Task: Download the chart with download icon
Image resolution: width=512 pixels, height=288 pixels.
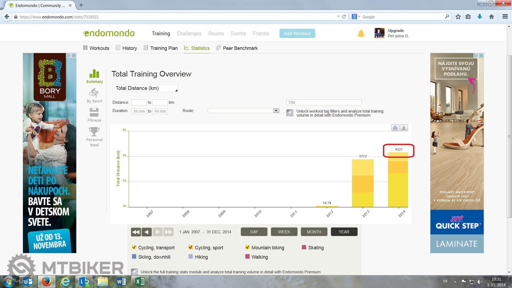Action: click(x=404, y=128)
